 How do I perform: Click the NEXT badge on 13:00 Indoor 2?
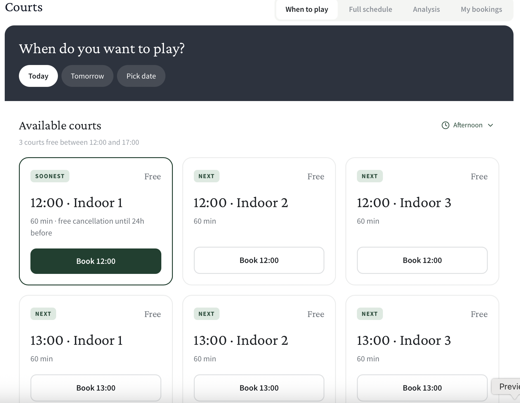coord(207,314)
